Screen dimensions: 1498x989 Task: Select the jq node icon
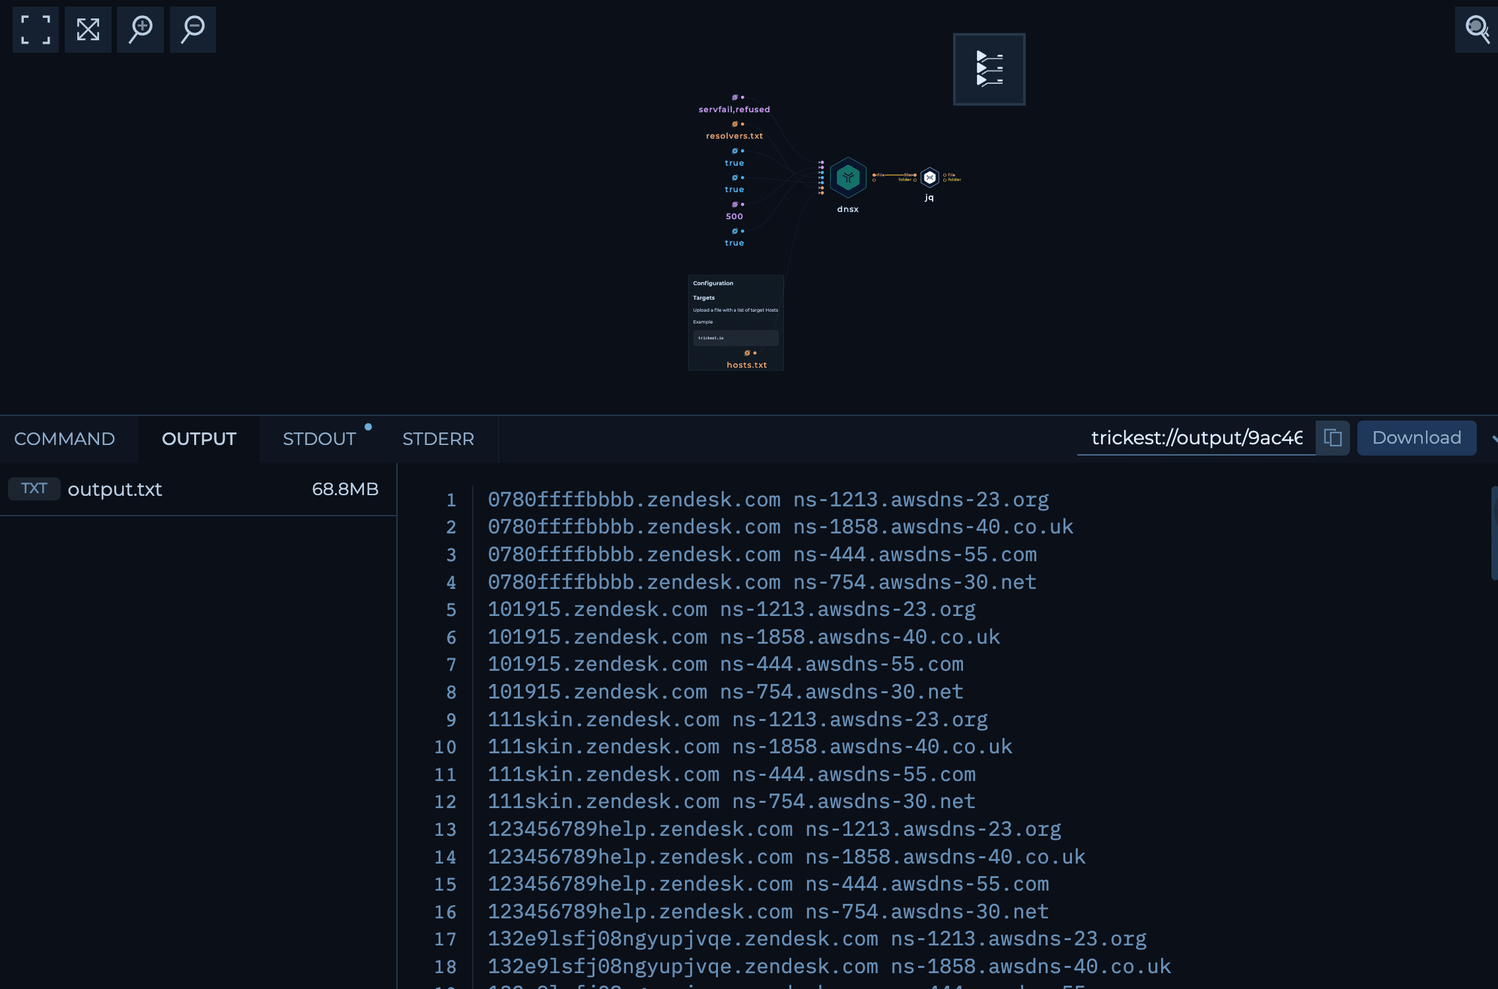(930, 177)
